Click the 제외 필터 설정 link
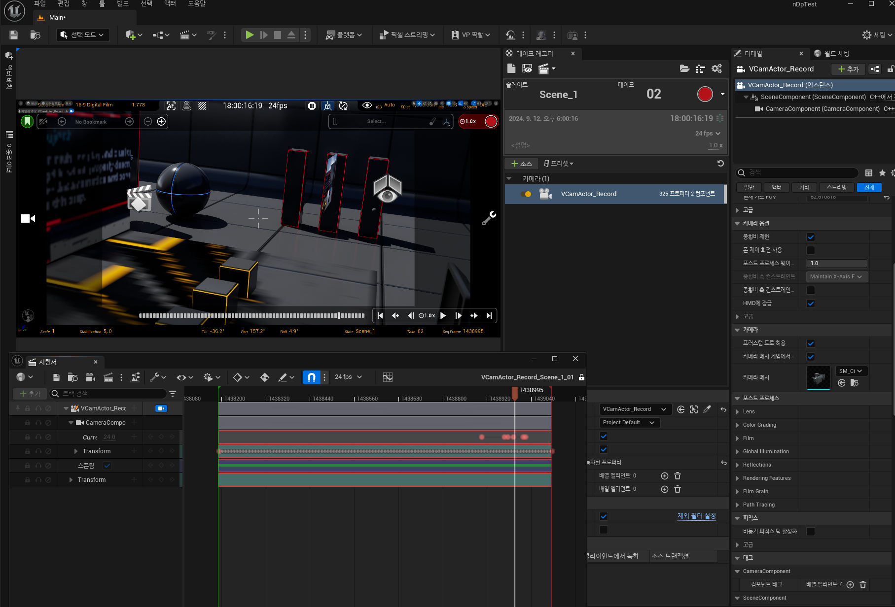This screenshot has height=607, width=895. tap(696, 516)
